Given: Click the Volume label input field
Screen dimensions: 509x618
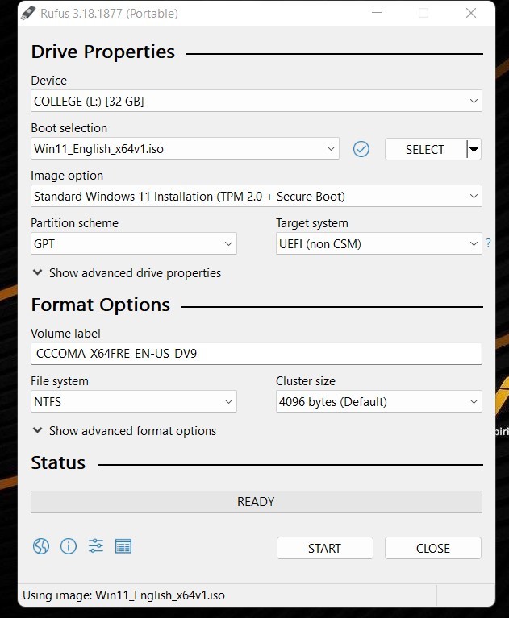Looking at the screenshot, I should [x=257, y=354].
